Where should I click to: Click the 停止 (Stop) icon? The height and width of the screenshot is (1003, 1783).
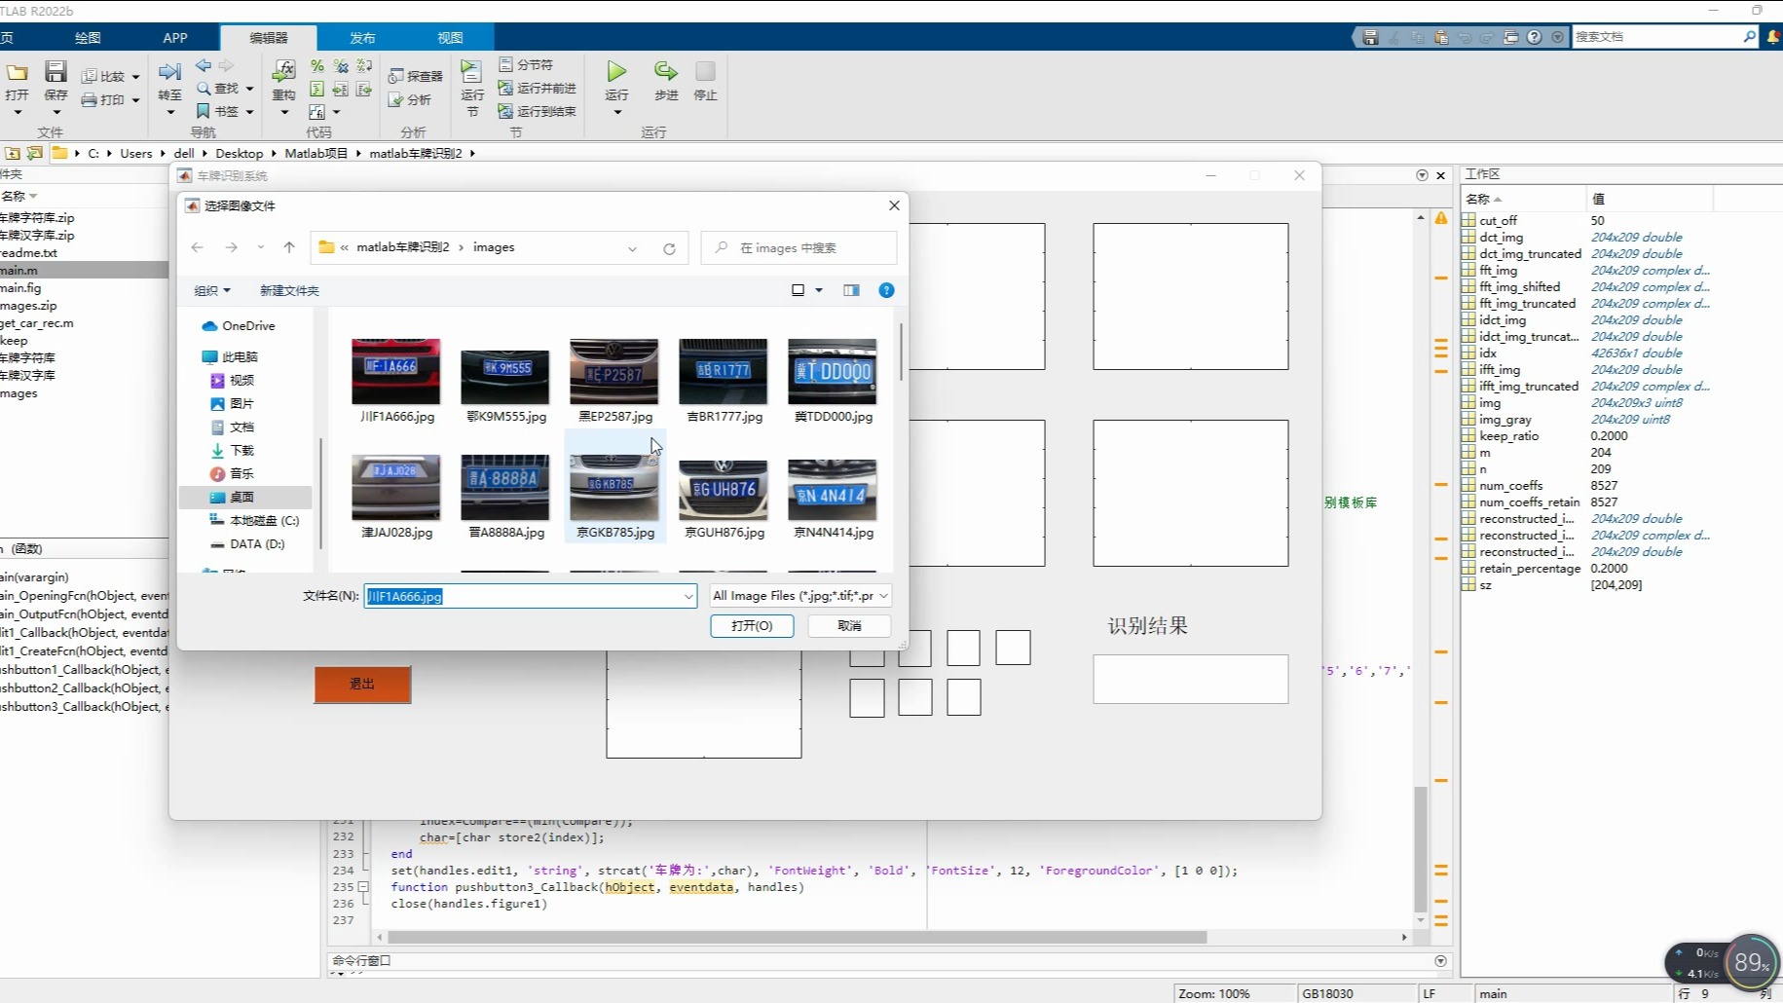coord(705,71)
